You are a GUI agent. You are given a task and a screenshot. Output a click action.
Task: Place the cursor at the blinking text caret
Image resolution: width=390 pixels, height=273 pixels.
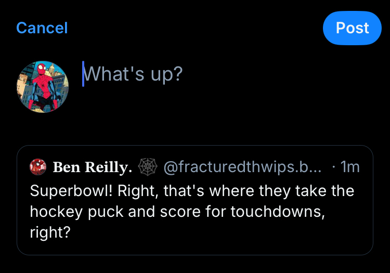tap(83, 74)
